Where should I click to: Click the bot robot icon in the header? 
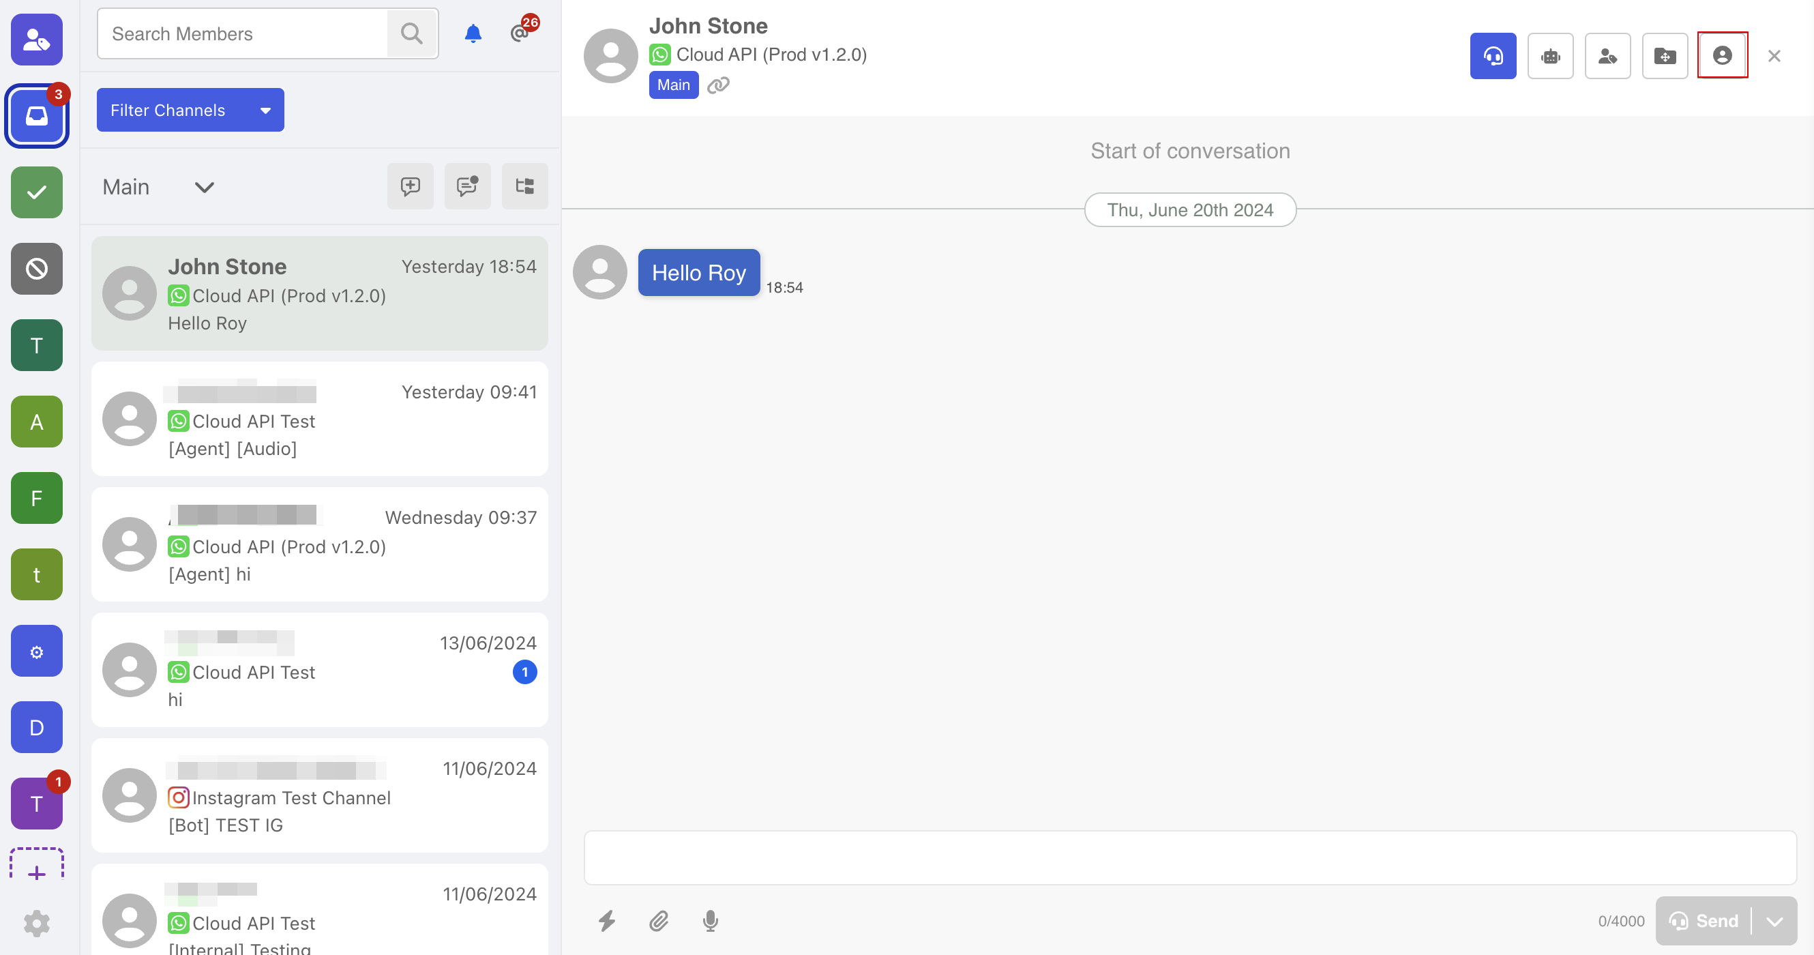click(x=1550, y=56)
